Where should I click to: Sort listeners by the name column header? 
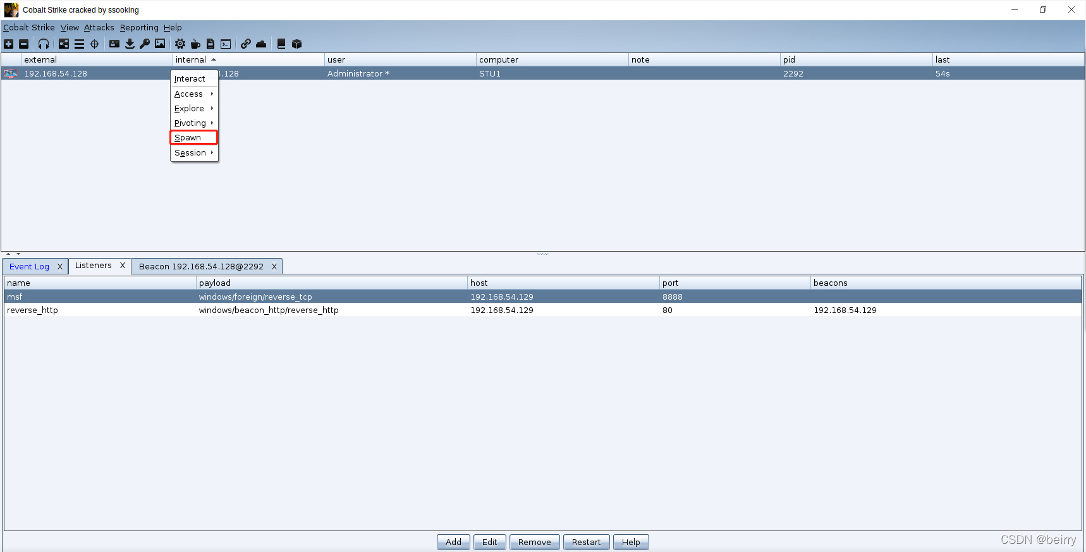pos(100,283)
